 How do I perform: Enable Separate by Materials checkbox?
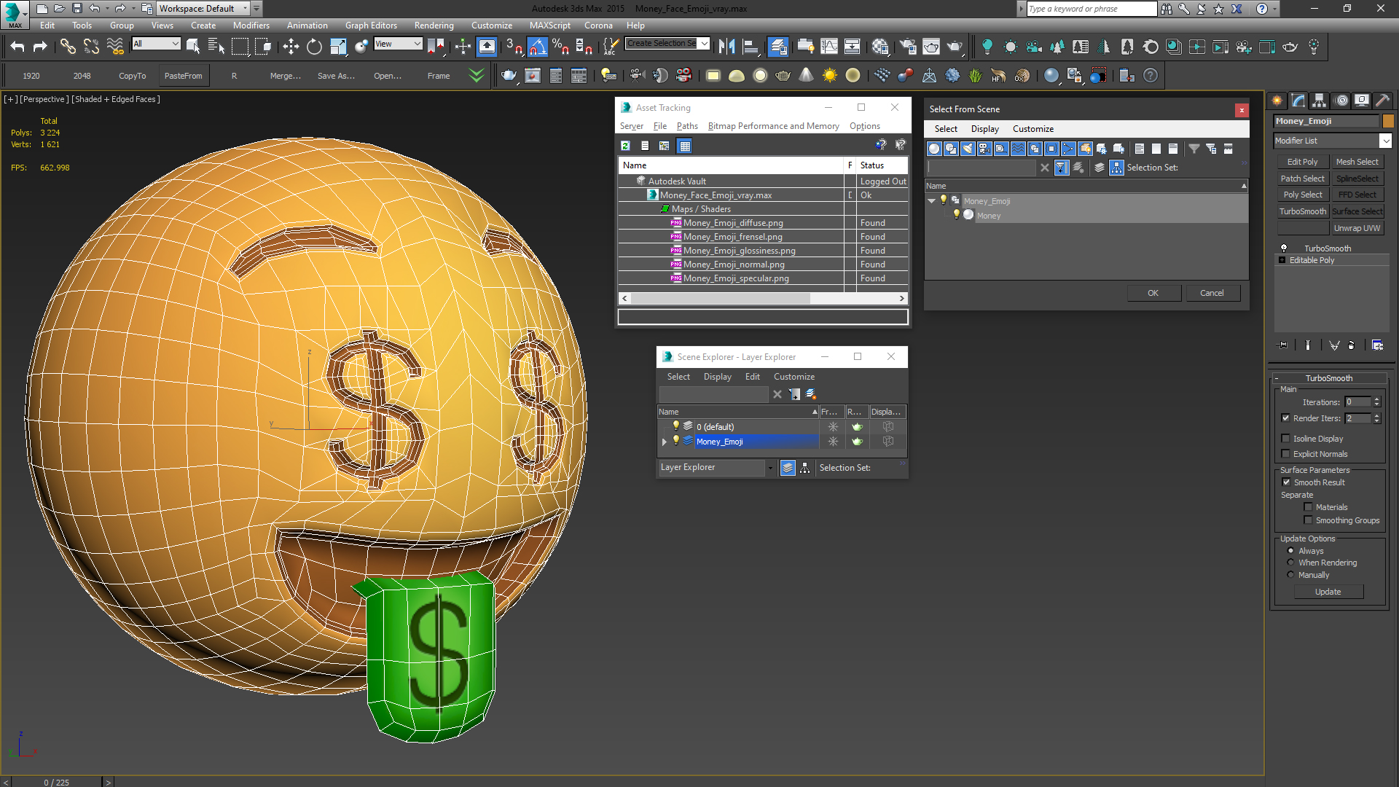[x=1309, y=507]
